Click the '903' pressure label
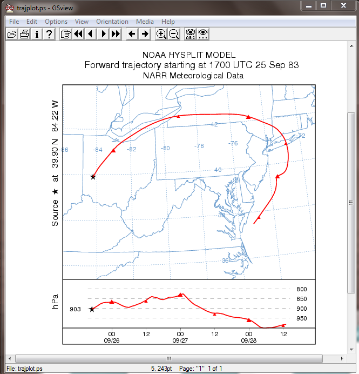Viewport: 359px width, 374px height. click(75, 309)
